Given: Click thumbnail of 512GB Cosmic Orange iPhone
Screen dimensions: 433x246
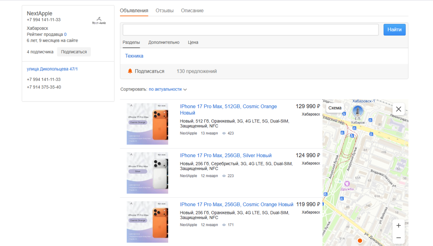Looking at the screenshot, I should [x=147, y=124].
